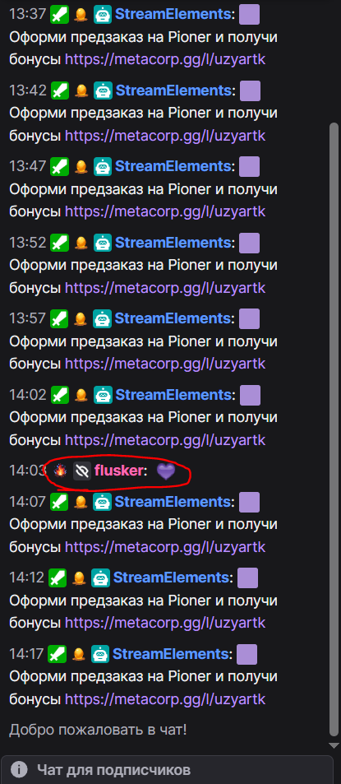Click the orange bell badge at 14:12
The width and height of the screenshot is (341, 784).
click(x=80, y=578)
